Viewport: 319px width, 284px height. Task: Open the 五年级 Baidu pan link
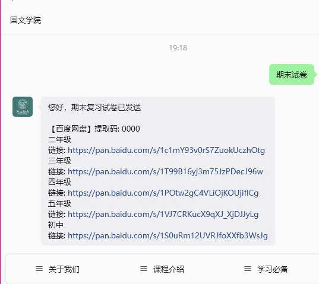click(163, 214)
